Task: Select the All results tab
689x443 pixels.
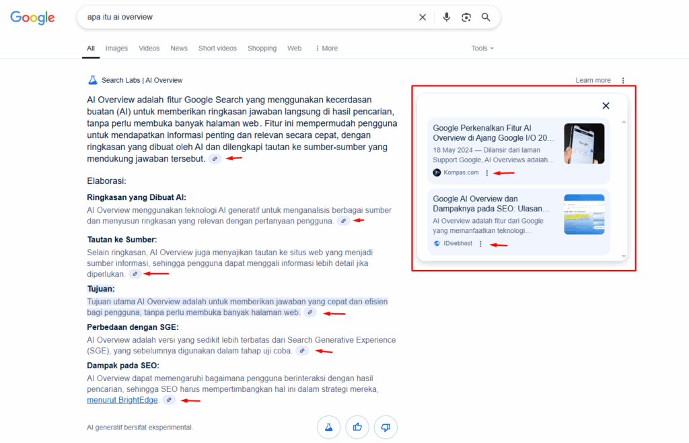Action: pyautogui.click(x=91, y=48)
